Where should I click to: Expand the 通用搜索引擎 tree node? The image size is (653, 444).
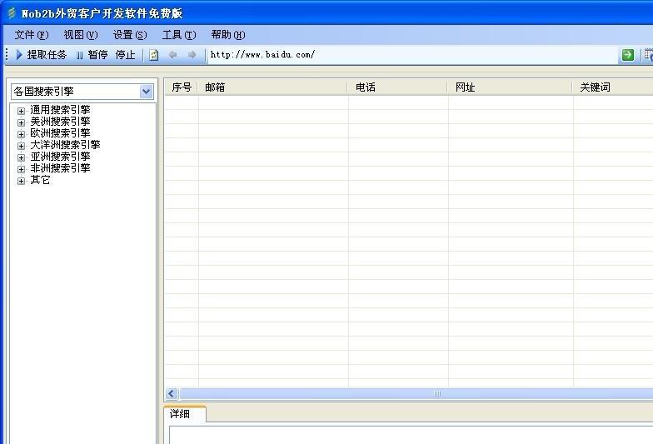[22, 111]
